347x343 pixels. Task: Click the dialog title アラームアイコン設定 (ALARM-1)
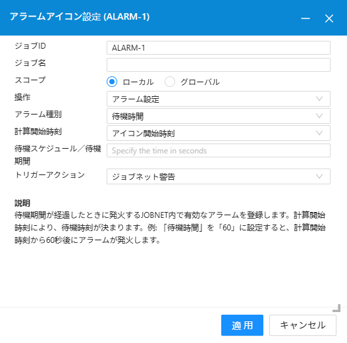pyautogui.click(x=80, y=16)
